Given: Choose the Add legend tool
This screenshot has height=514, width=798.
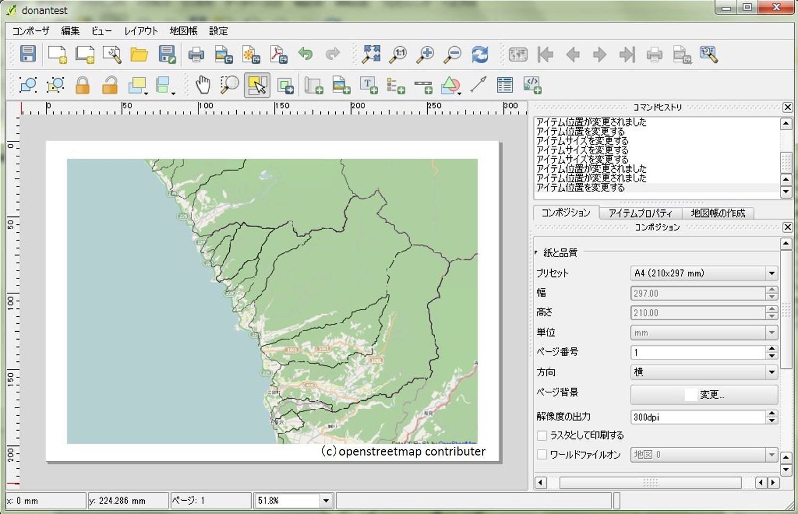Looking at the screenshot, I should pos(396,85).
